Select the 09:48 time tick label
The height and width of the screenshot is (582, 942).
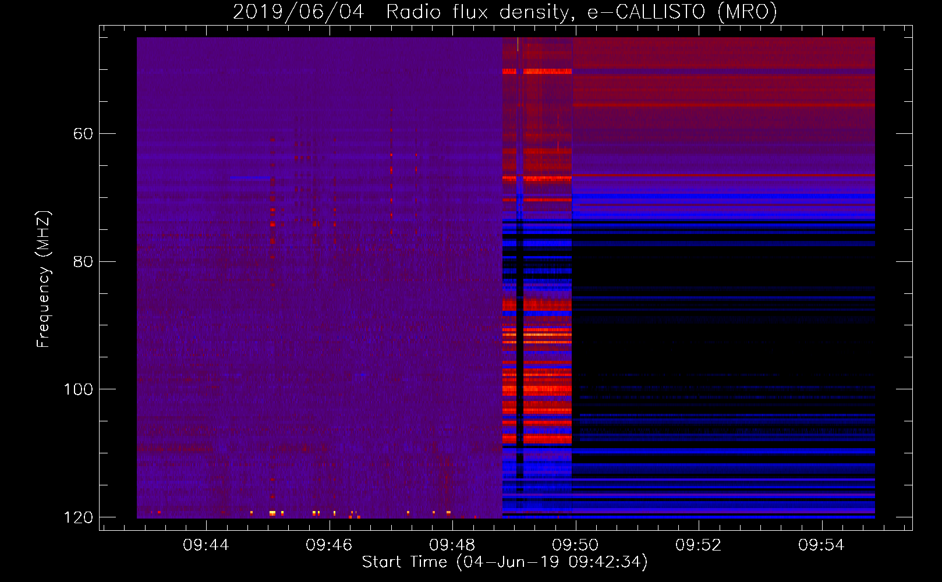click(x=452, y=545)
